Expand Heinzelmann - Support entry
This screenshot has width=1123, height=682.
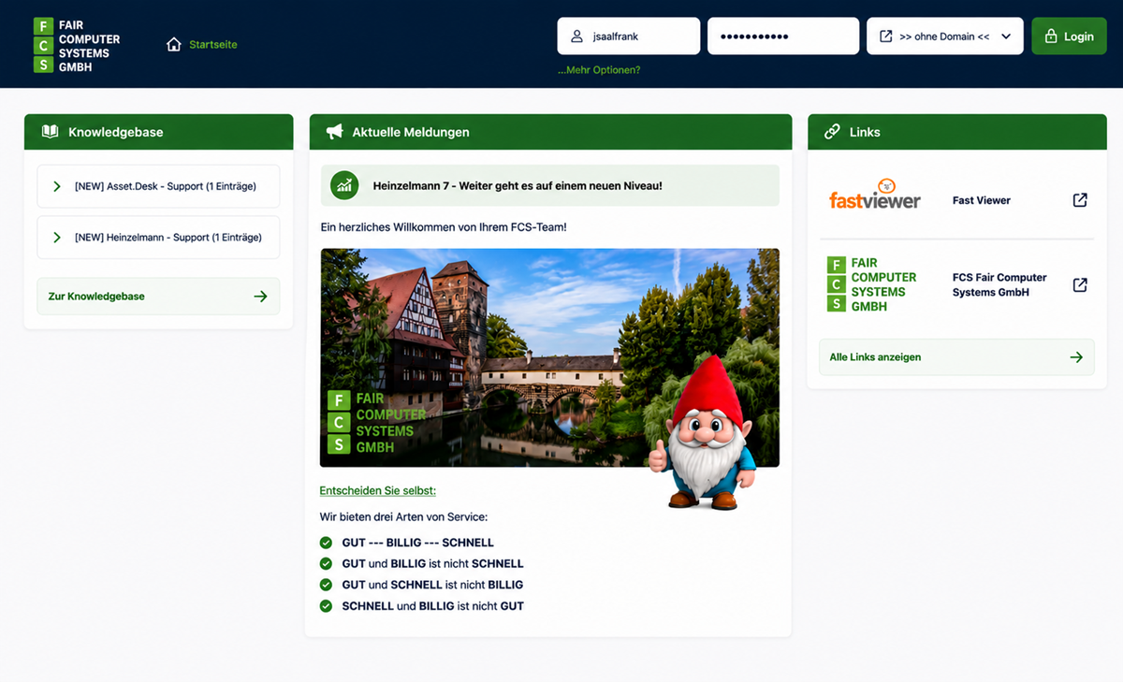pos(158,238)
